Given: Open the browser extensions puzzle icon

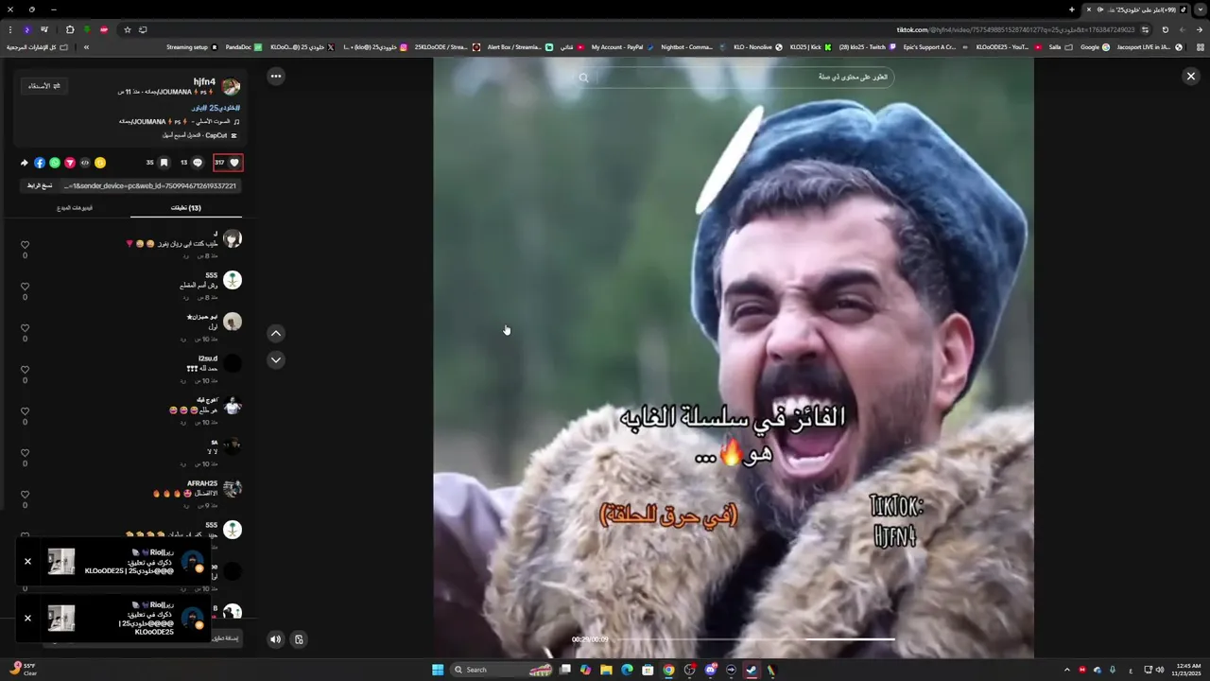Looking at the screenshot, I should [70, 29].
